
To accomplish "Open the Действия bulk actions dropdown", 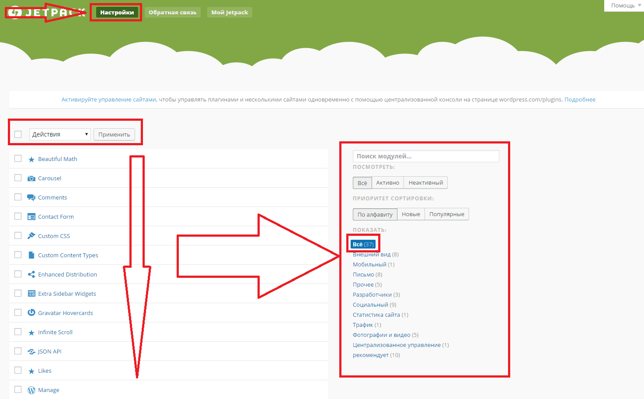I will 60,134.
